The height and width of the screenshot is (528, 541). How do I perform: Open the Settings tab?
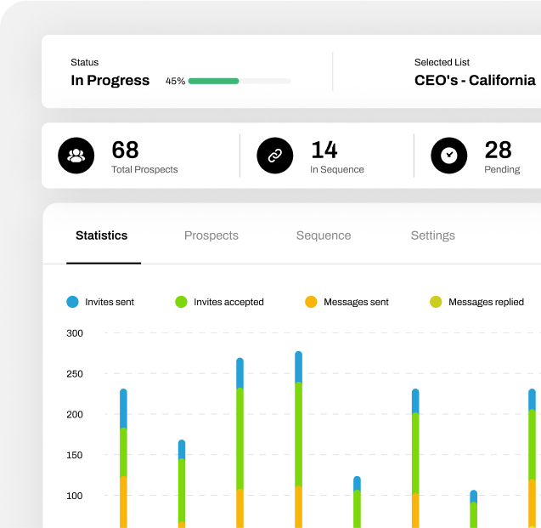pos(432,236)
